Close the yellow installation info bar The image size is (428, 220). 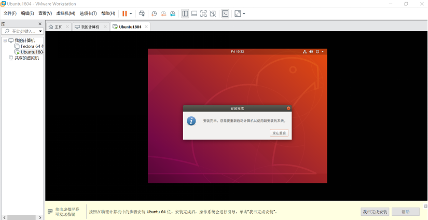(425, 206)
